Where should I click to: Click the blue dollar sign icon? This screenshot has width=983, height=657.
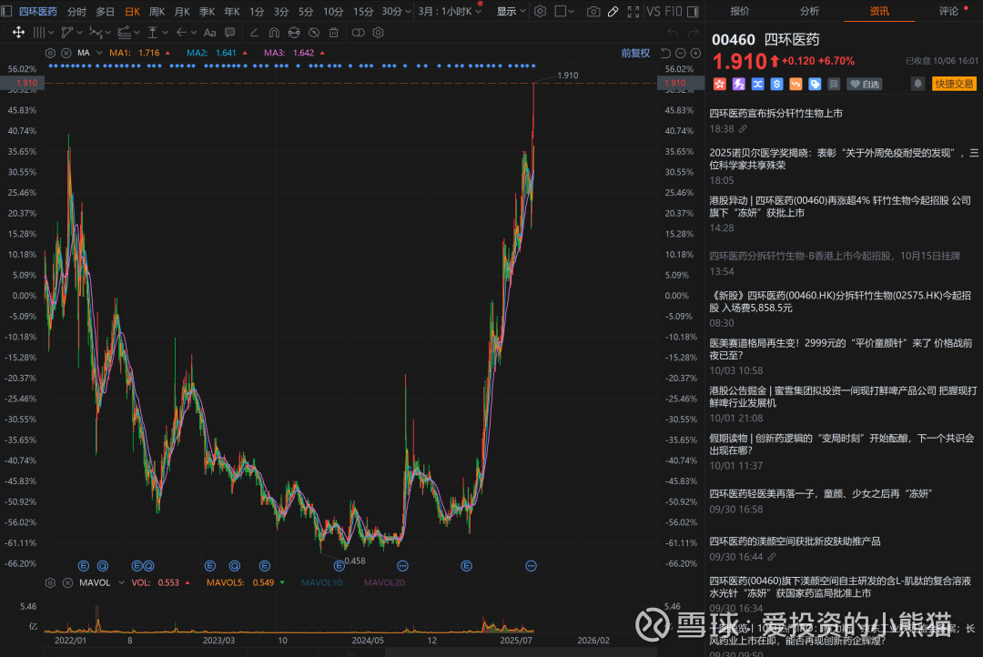coord(776,84)
